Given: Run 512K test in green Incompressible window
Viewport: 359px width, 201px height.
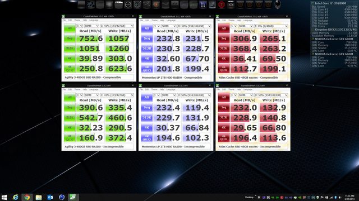Looking at the screenshot, I should pyautogui.click(x=70, y=118).
